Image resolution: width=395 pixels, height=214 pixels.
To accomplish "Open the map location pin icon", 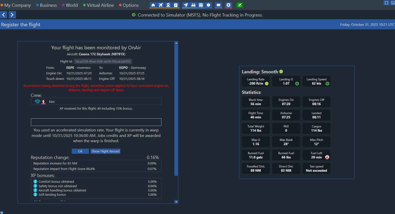I will [168, 5].
